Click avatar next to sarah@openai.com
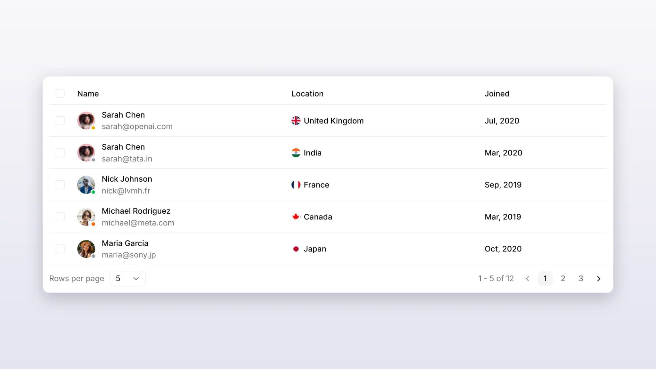 86,121
